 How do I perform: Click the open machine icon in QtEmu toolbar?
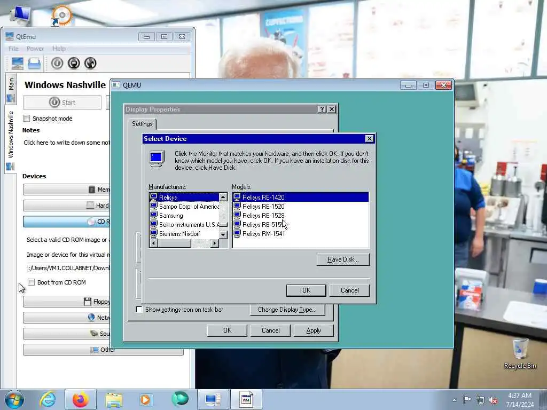point(34,64)
